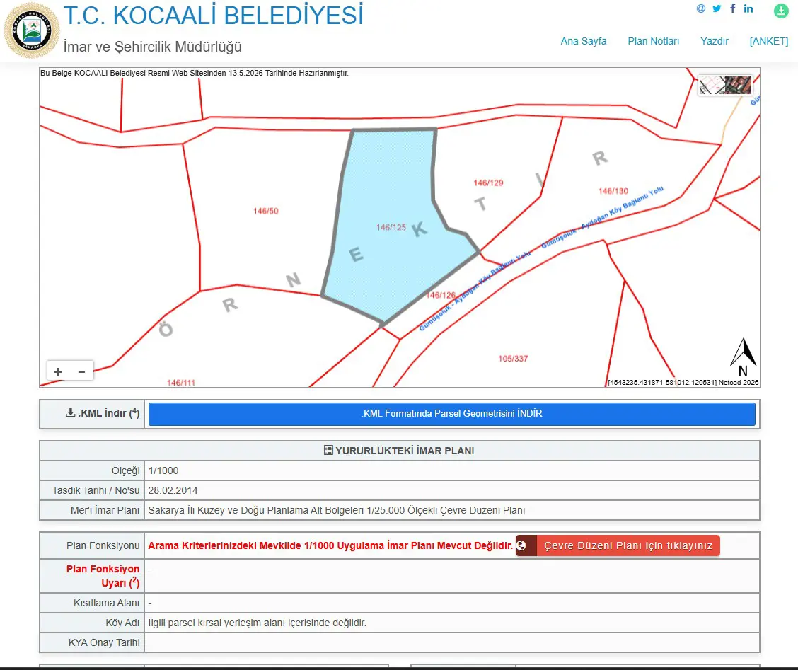This screenshot has height=670, width=798.
Task: Select Yazdır to print the page
Action: coord(715,41)
